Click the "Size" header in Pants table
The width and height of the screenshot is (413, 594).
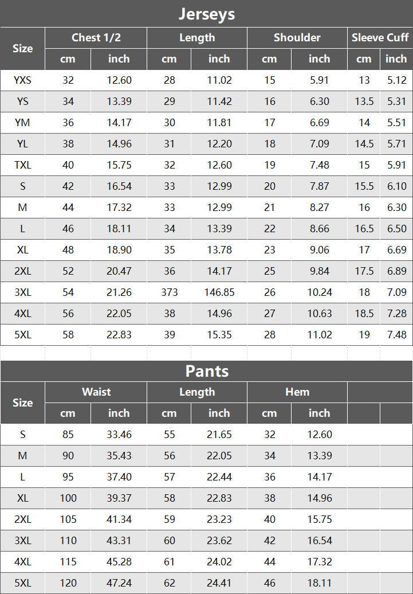[x=22, y=402]
